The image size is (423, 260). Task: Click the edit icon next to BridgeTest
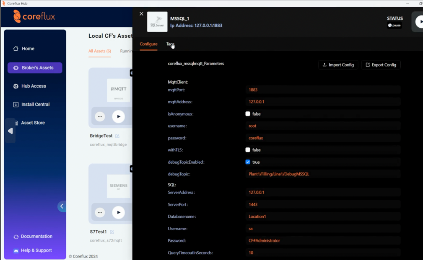tap(117, 136)
